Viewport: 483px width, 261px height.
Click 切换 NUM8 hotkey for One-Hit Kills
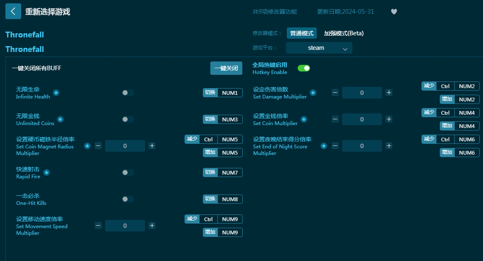(x=223, y=199)
